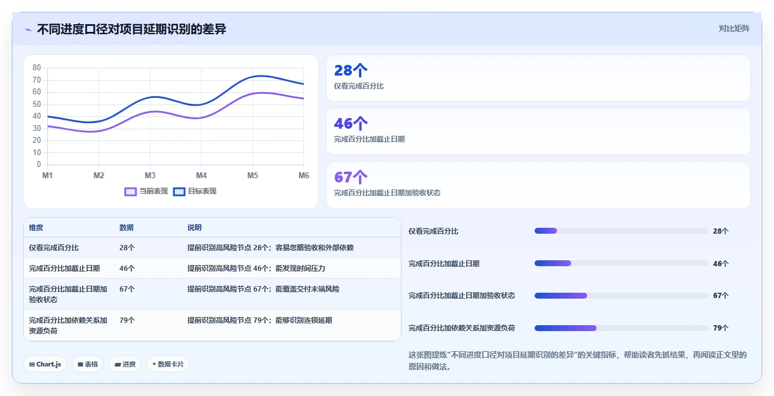Click description 能发现时间压力
Viewport: 774px width, 396px height.
click(300, 269)
